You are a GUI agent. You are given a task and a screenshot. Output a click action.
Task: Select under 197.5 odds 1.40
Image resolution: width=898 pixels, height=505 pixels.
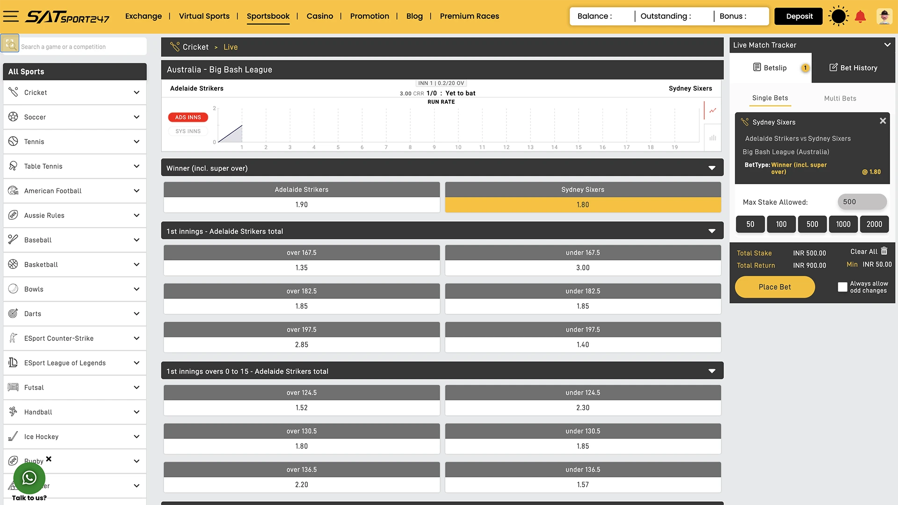583,345
